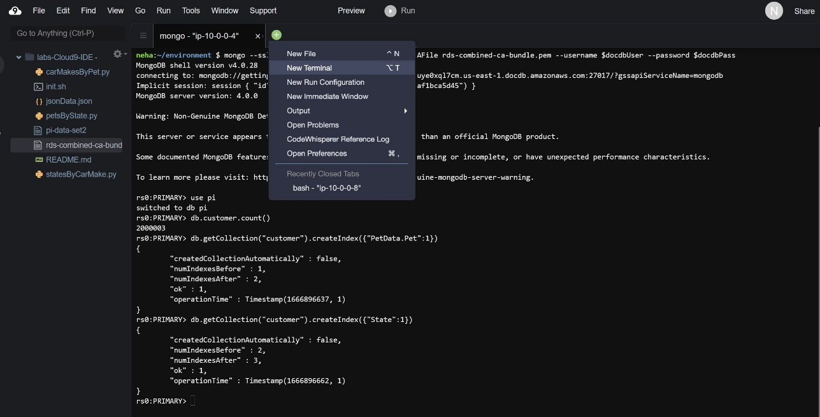820x417 pixels.
Task: Open the File menu
Action: (39, 10)
